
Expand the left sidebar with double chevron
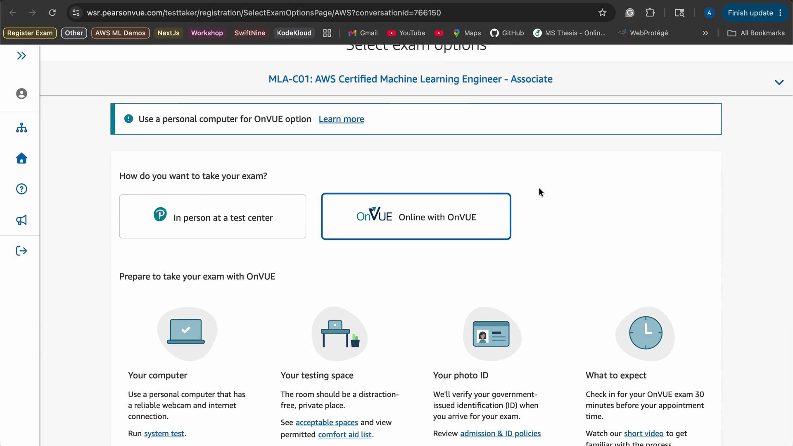(21, 56)
